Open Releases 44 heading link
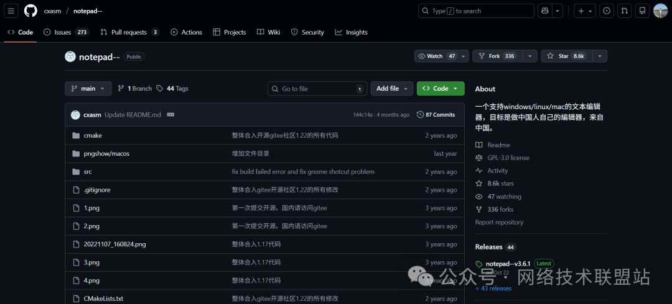 [495, 247]
